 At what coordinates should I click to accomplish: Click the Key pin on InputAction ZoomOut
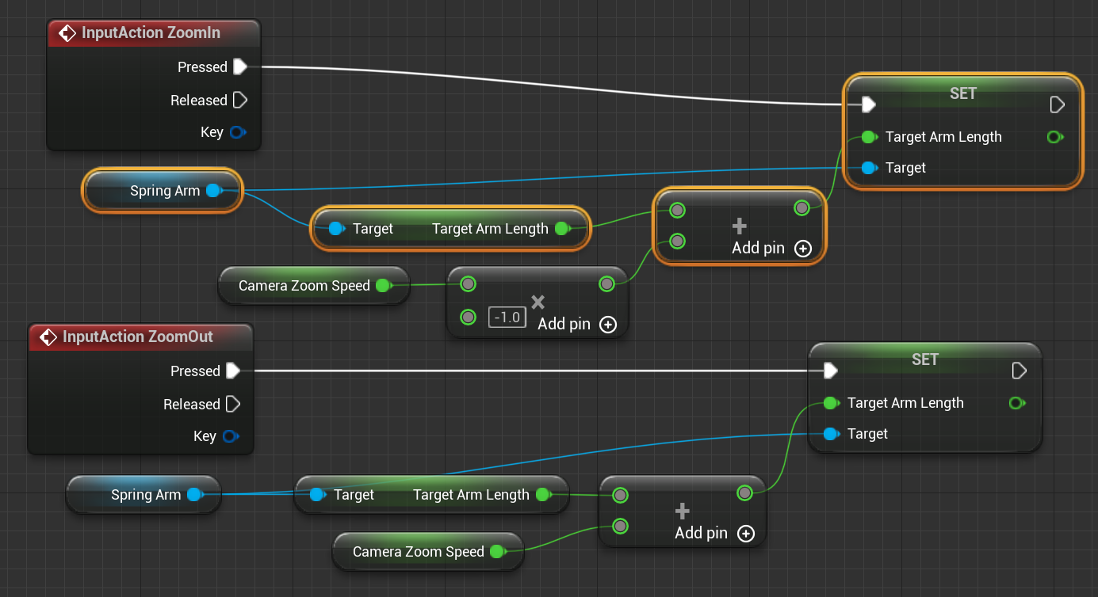point(231,436)
